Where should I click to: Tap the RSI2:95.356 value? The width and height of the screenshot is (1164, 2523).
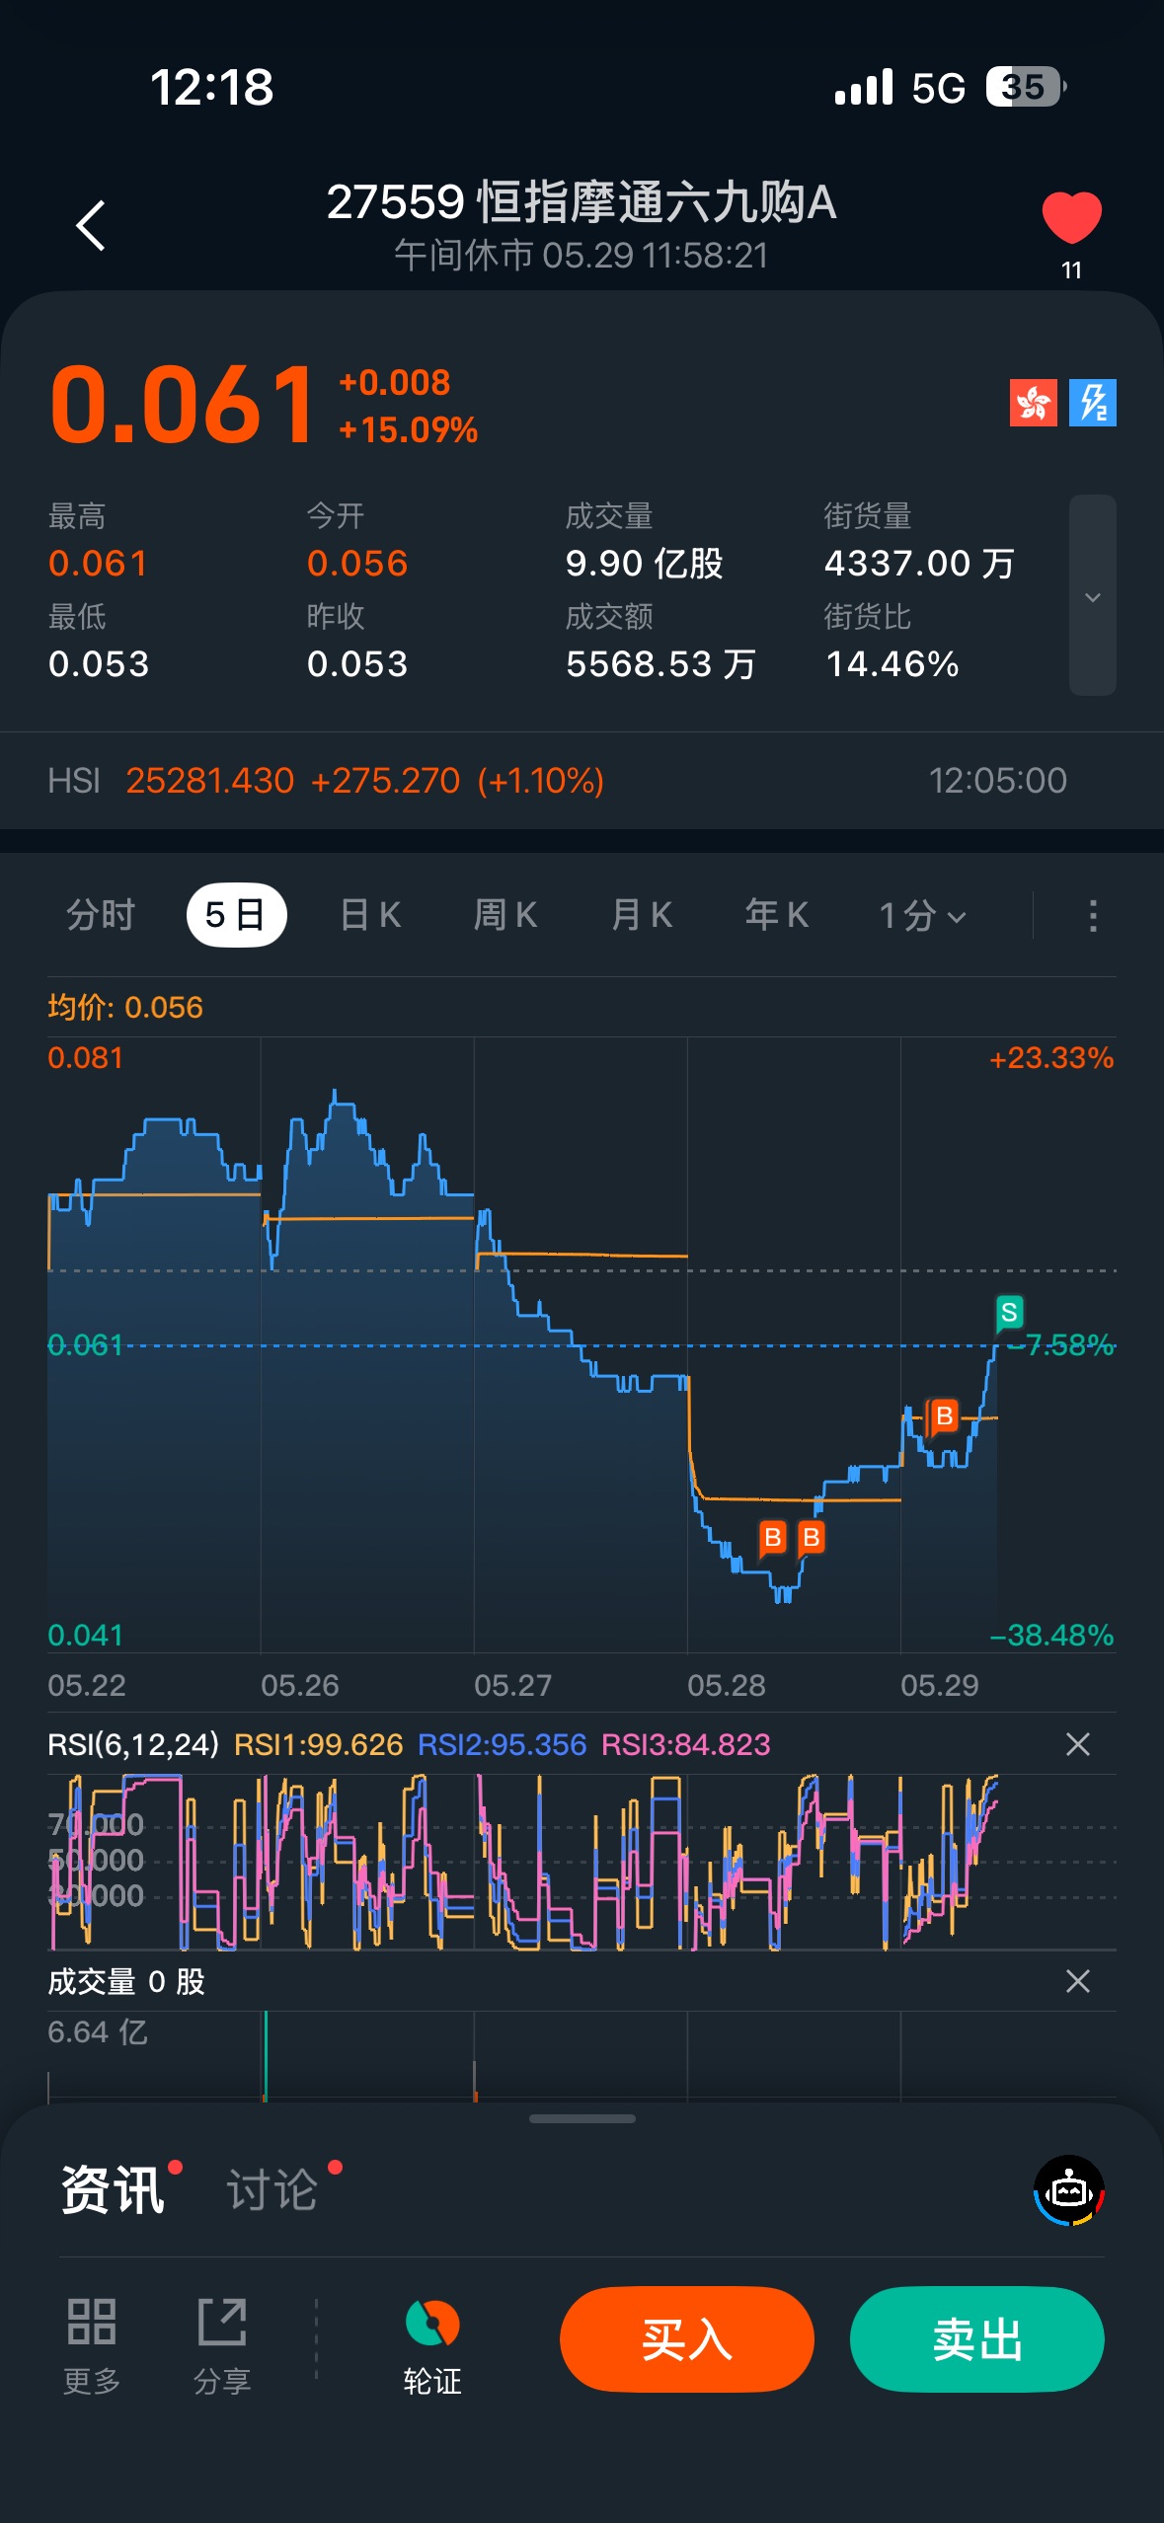point(503,1744)
